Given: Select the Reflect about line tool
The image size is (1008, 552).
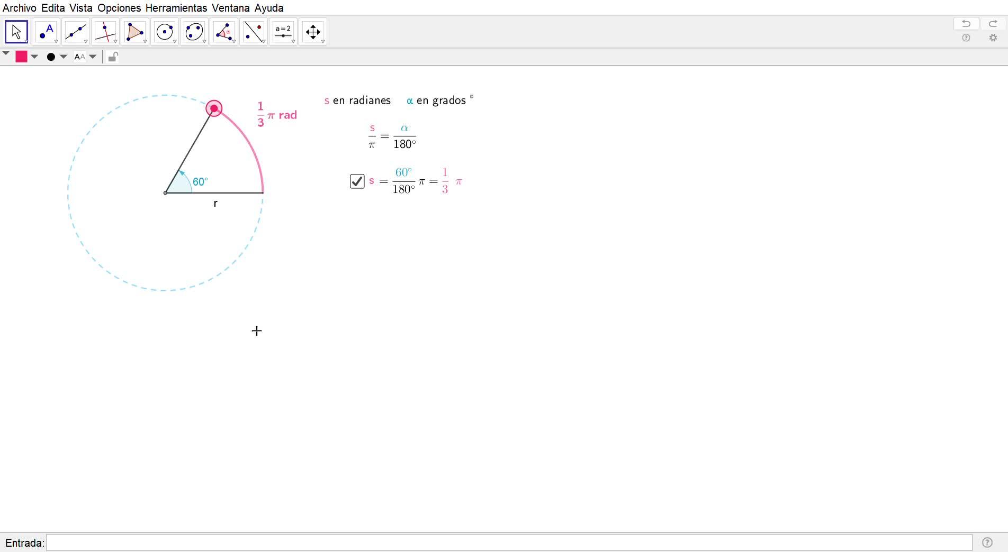Looking at the screenshot, I should pos(254,32).
